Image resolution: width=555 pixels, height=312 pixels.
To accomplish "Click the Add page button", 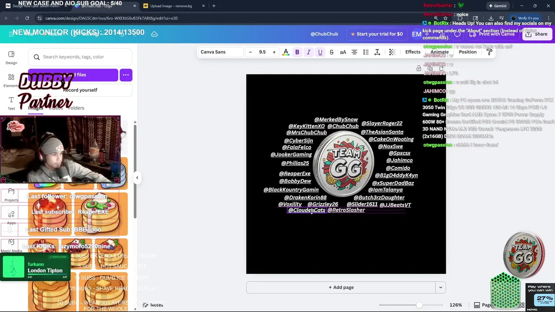I will [341, 287].
